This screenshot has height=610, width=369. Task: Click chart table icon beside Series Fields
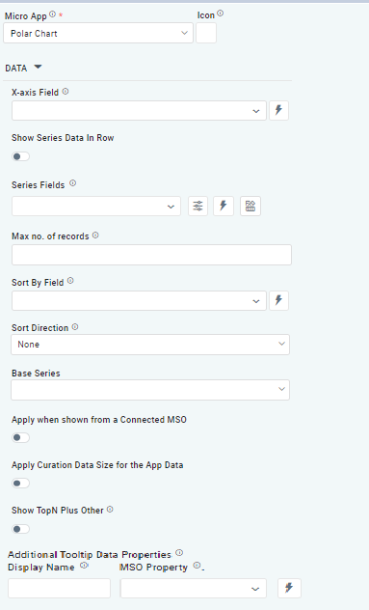pos(250,206)
